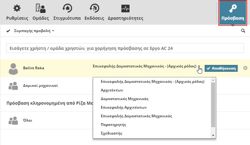Remove Balint Reka access with X icon
The image size is (250, 145).
point(245,68)
